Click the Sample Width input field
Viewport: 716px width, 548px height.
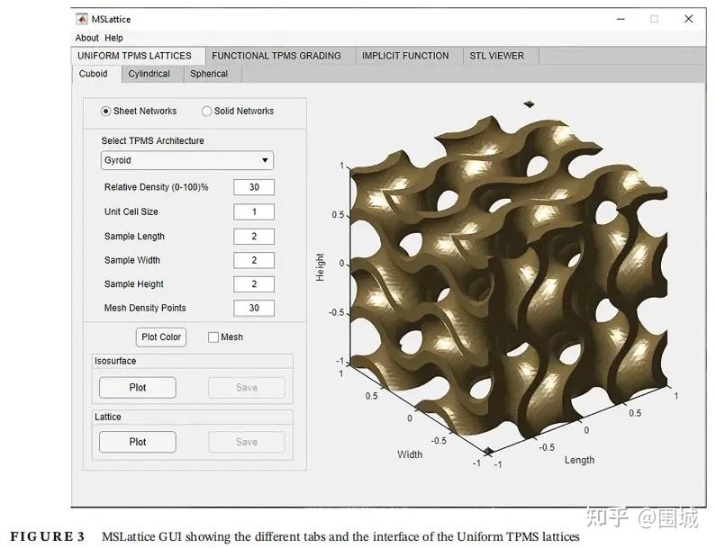click(x=254, y=261)
